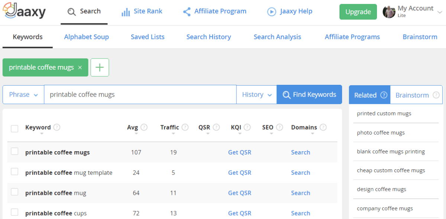Open help for QSR column
The width and height of the screenshot is (446, 219).
pyautogui.click(x=216, y=127)
